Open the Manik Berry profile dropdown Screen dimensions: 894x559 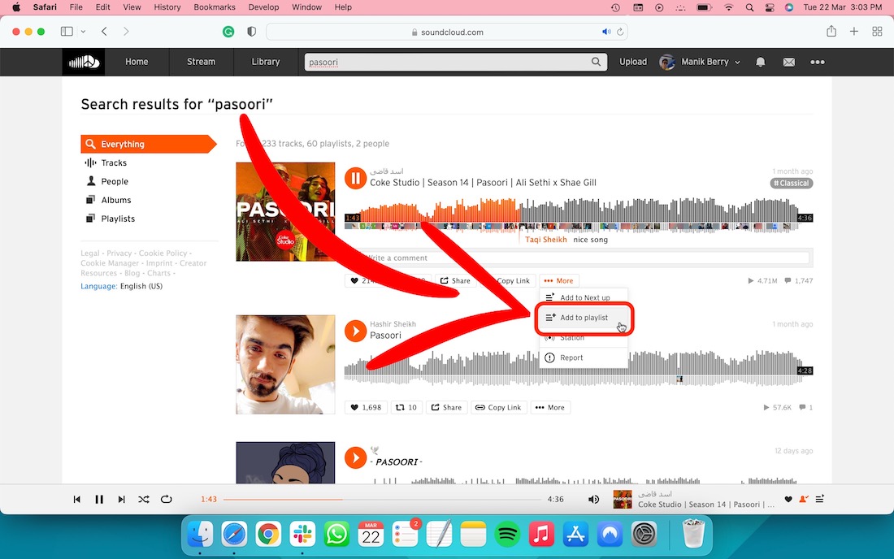pos(700,62)
